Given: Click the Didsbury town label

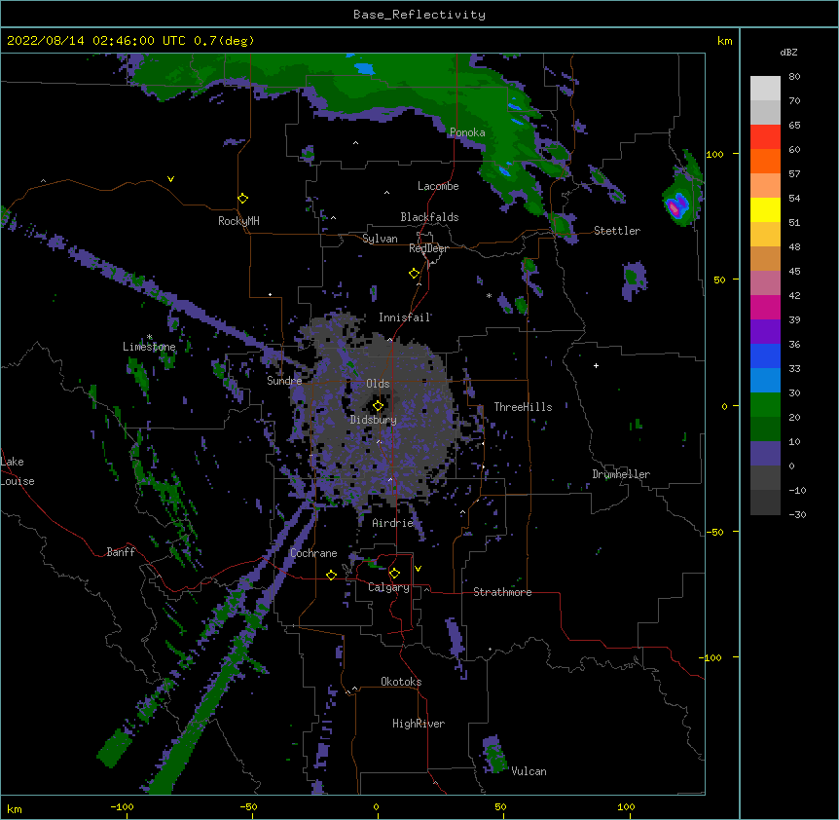Looking at the screenshot, I should [374, 420].
